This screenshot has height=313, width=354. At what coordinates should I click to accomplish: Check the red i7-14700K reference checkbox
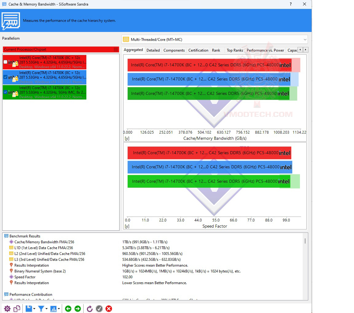[x=6, y=62]
